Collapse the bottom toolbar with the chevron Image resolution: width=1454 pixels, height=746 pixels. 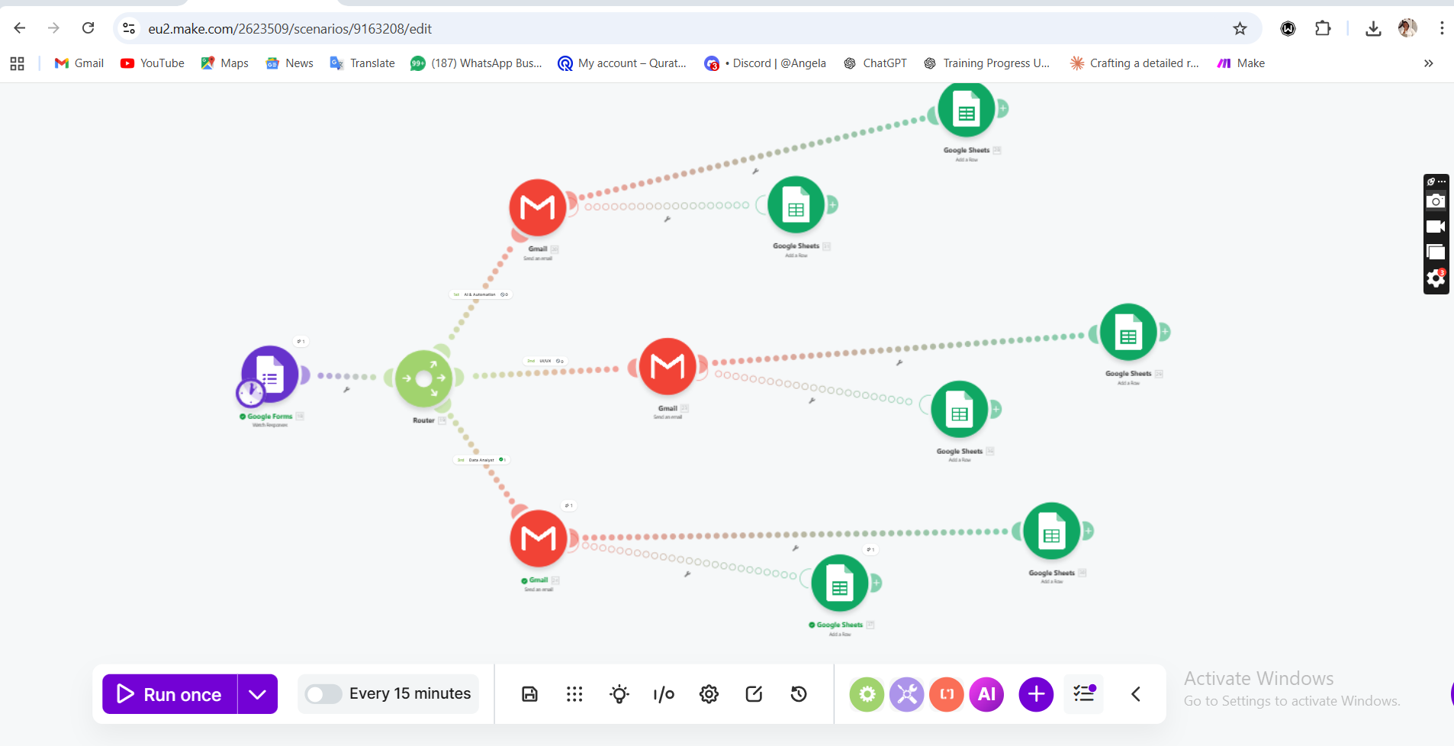pyautogui.click(x=1136, y=694)
